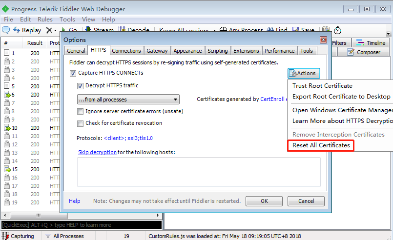Viewport: 393px width, 240px height.
Task: Open the from all processes dropdown
Action: pos(128,100)
